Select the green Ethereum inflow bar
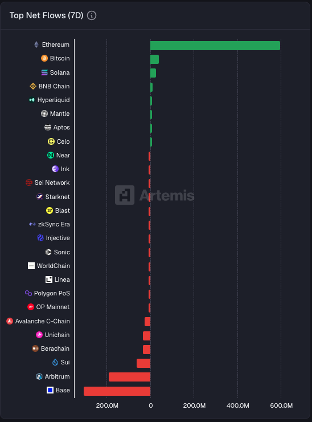Screen dimensions: 312x422 [215, 46]
